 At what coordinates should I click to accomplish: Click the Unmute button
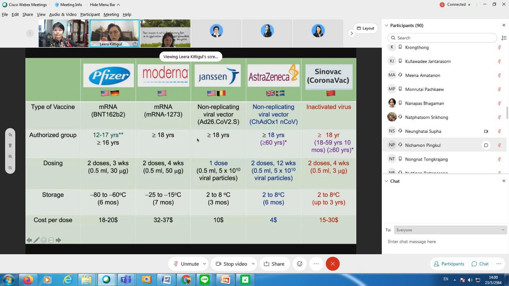point(186,264)
